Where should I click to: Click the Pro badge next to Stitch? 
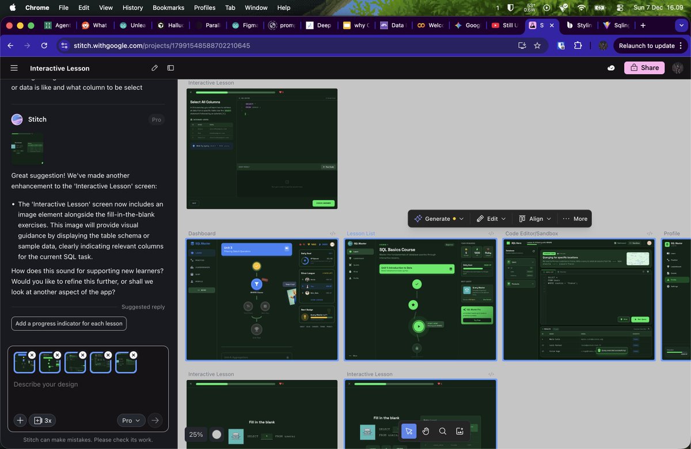(x=156, y=120)
